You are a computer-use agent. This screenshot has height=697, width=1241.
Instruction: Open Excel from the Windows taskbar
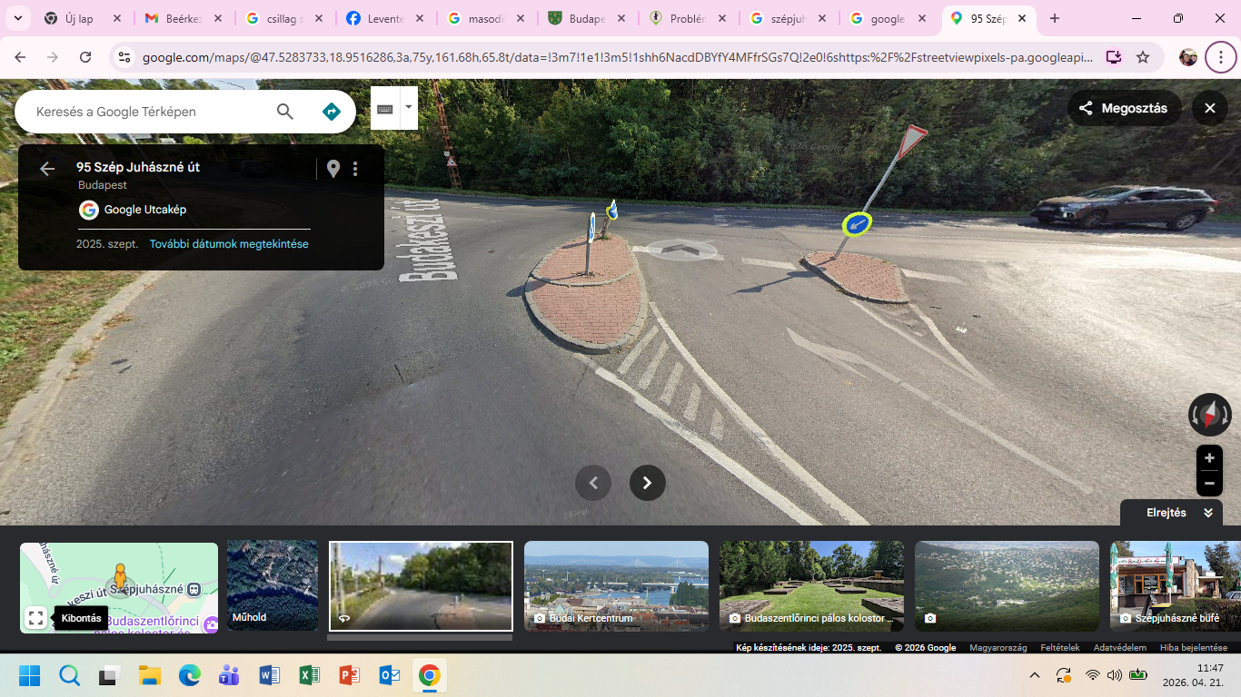pyautogui.click(x=309, y=675)
